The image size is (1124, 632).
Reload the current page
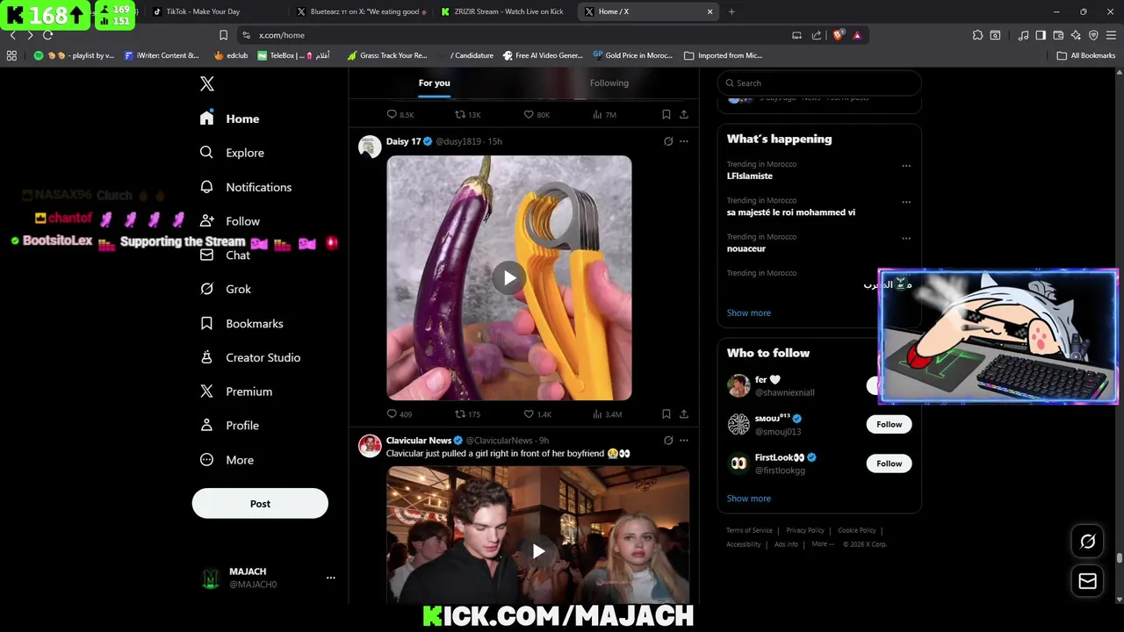tap(47, 35)
